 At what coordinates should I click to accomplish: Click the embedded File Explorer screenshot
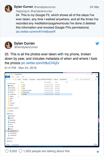point(52,110)
